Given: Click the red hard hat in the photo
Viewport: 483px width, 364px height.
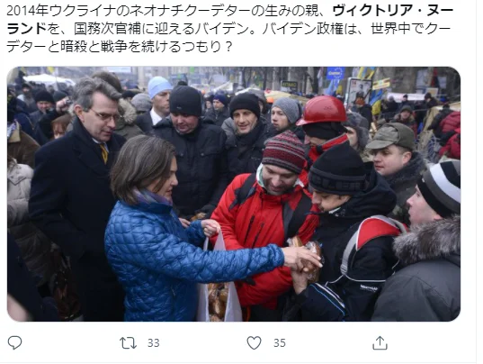Looking at the screenshot, I should point(323,111).
